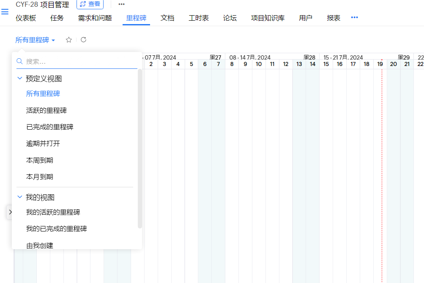Open the 需求和问题 tab
This screenshot has height=283, width=424.
[x=95, y=18]
